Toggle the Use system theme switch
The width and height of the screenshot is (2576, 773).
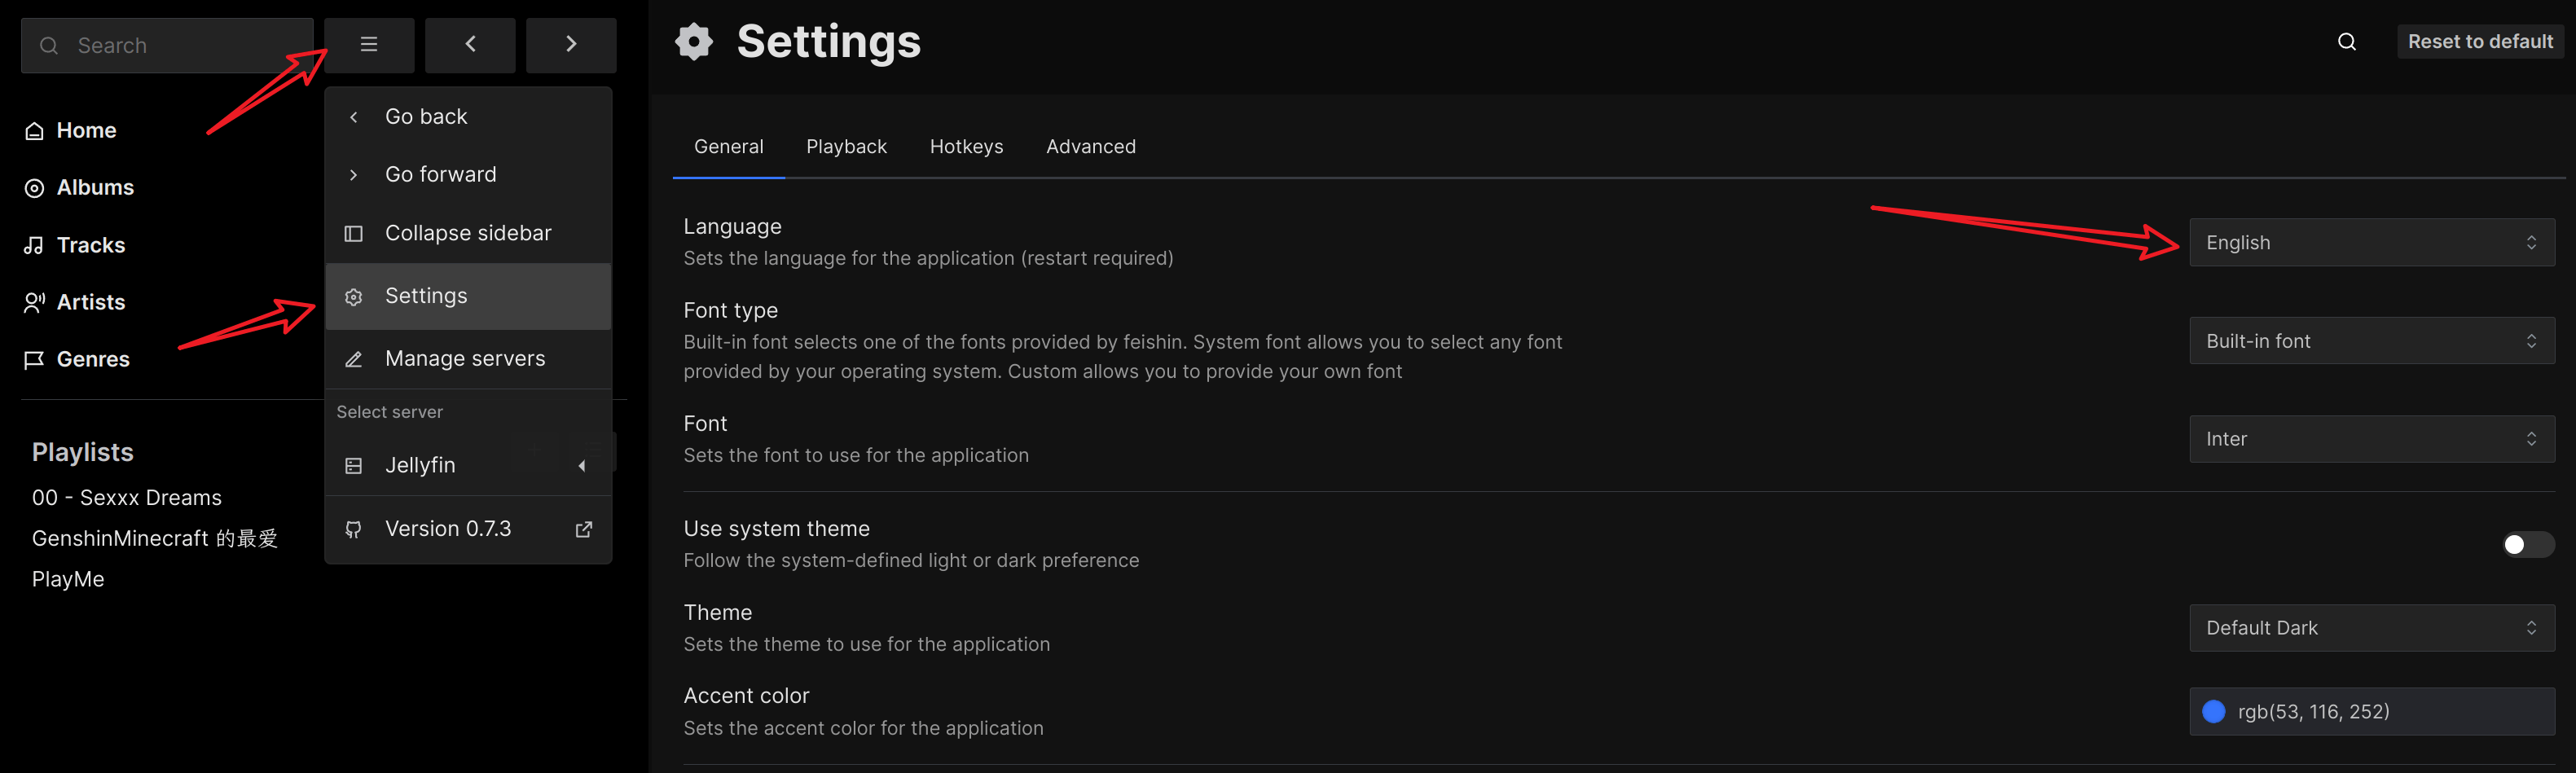2526,544
